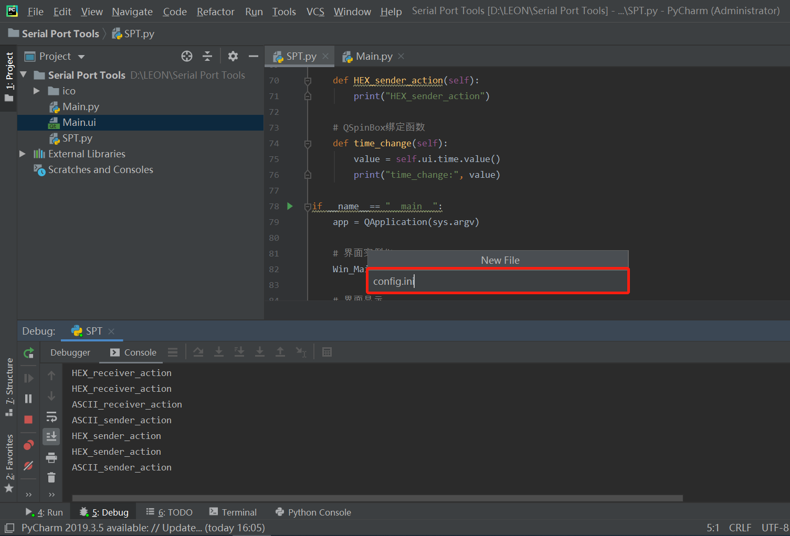Image resolution: width=790 pixels, height=536 pixels.
Task: Close the SPT debug session tab
Action: 111,331
